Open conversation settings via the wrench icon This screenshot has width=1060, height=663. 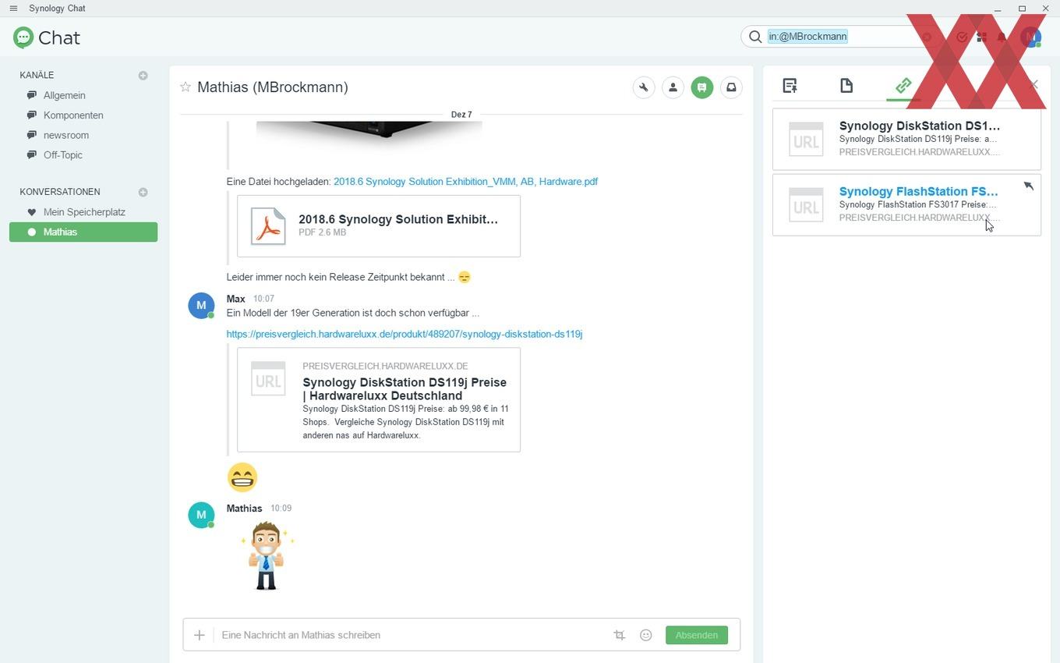pyautogui.click(x=644, y=87)
